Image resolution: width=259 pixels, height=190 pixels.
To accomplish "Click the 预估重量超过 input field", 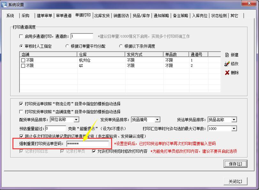I will [56, 129].
